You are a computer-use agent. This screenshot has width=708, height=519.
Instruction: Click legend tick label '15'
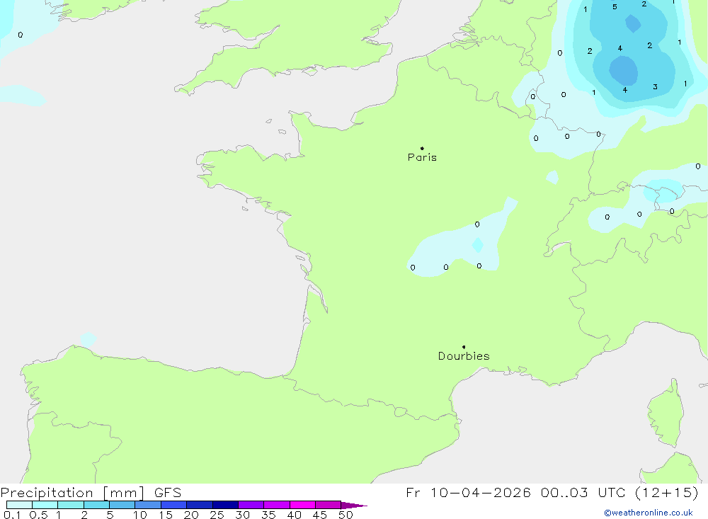tap(166, 515)
